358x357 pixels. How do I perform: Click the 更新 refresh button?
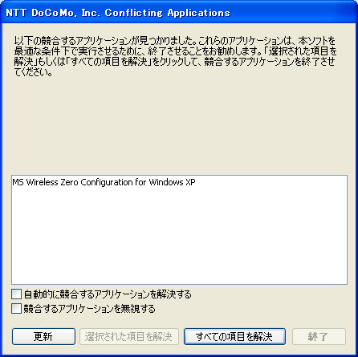click(43, 336)
